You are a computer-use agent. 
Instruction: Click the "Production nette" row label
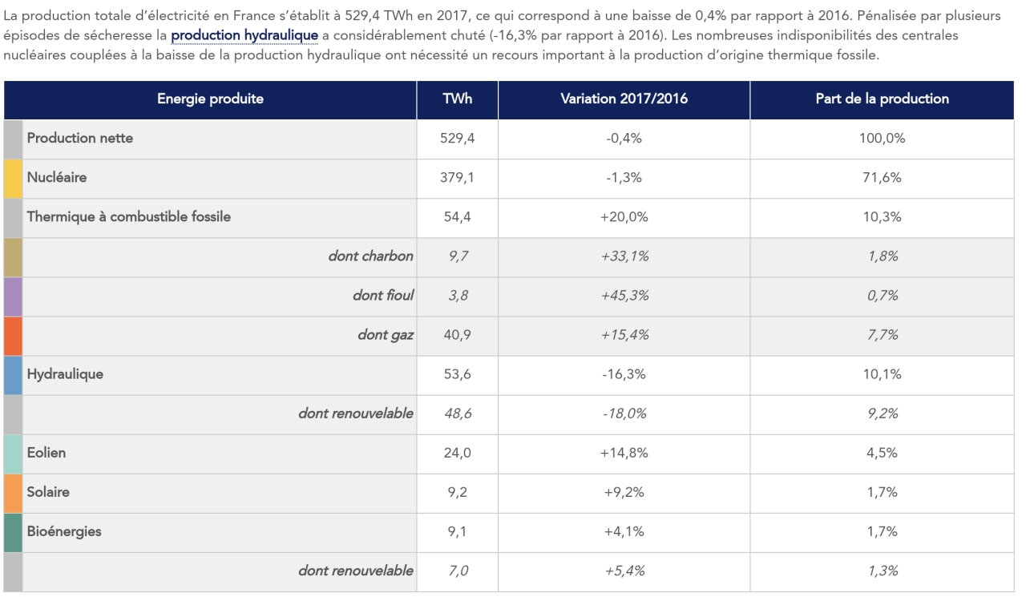(80, 138)
